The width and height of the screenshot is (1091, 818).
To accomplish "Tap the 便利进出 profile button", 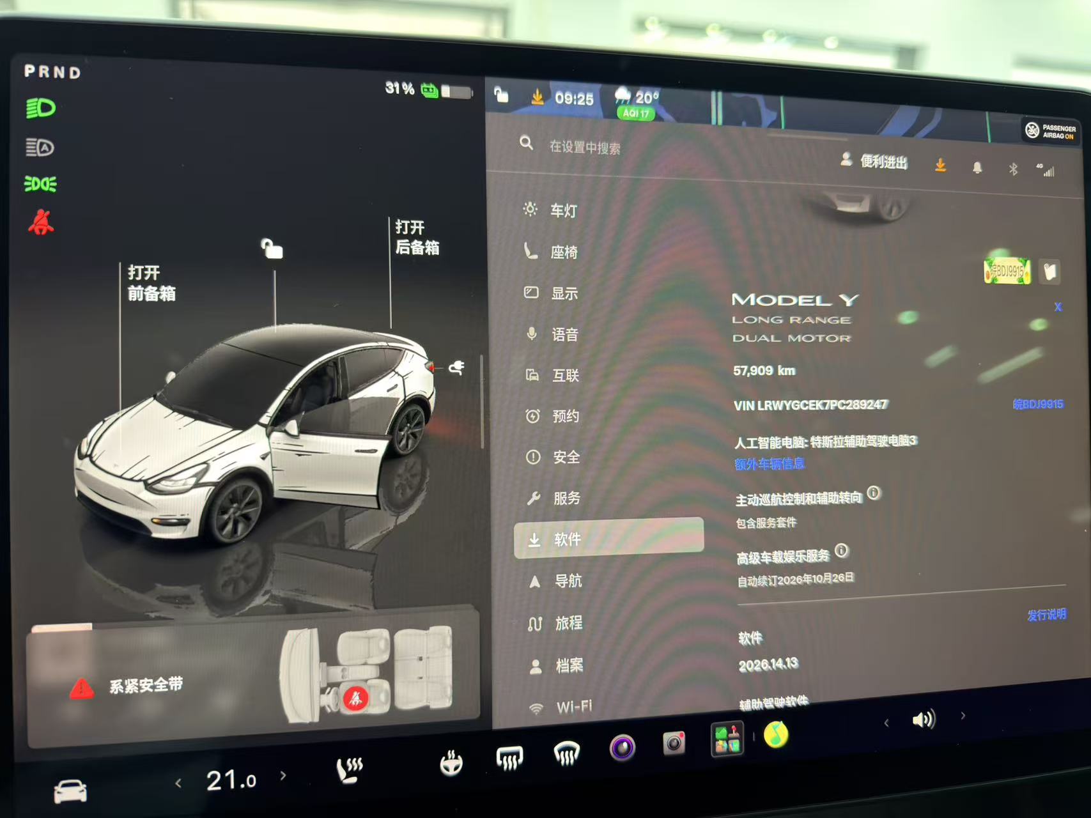I will (874, 161).
